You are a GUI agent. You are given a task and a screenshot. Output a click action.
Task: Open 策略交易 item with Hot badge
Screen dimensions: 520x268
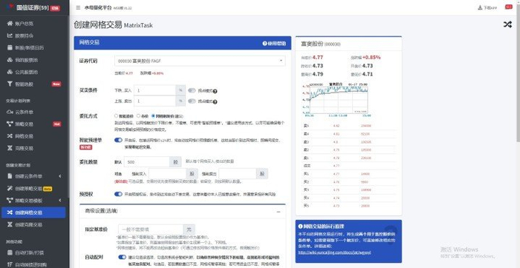click(34, 124)
